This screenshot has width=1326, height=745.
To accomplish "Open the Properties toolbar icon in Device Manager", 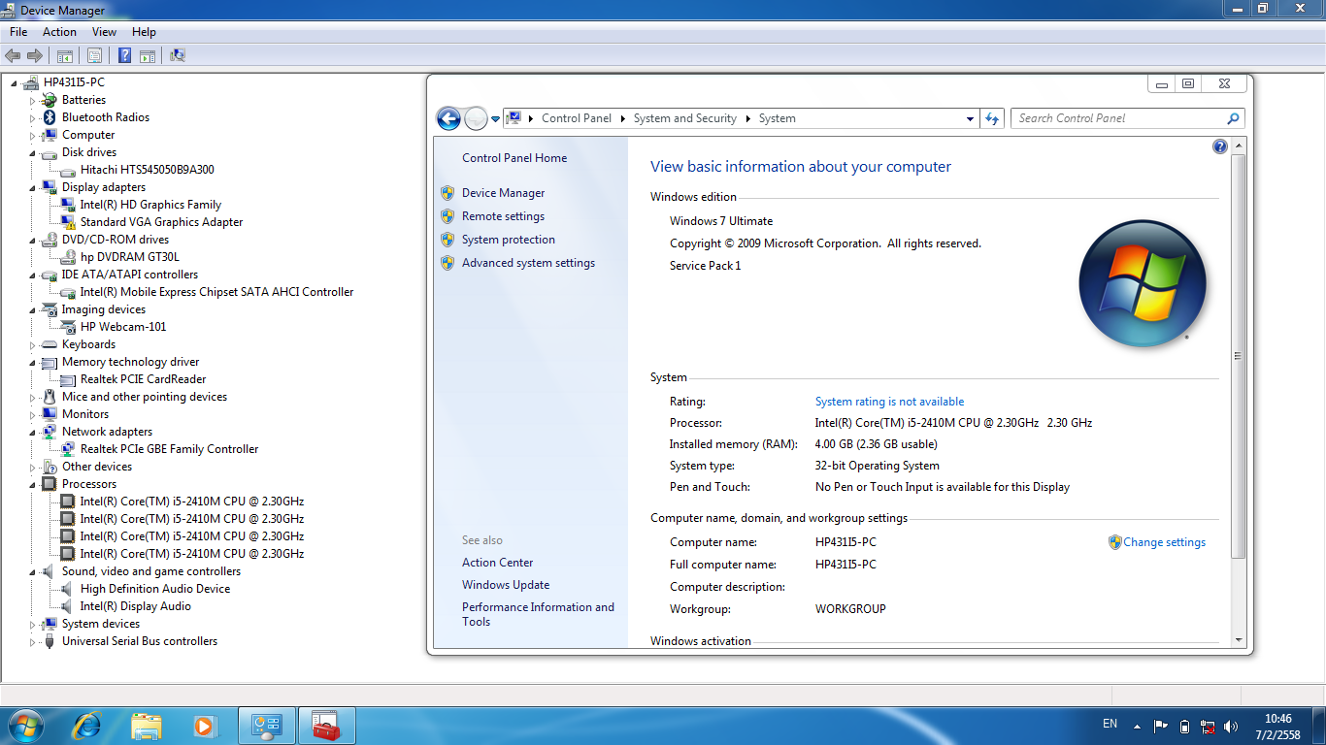I will (x=95, y=56).
